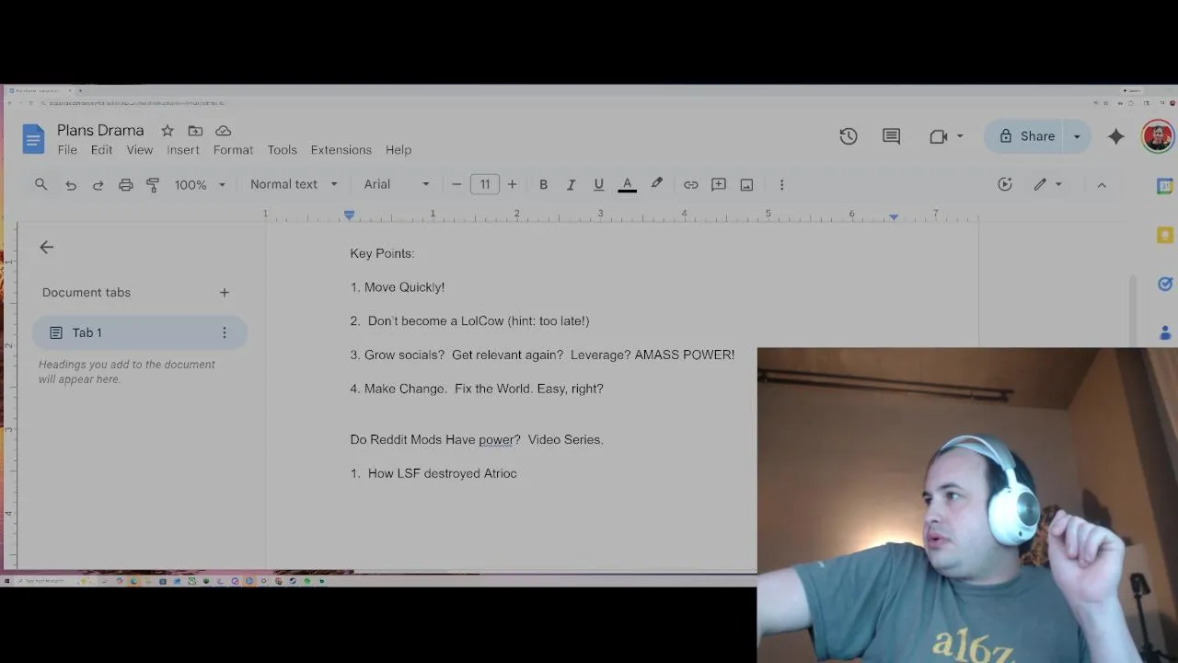Click the right indent ruler marker
The image size is (1178, 663).
[x=894, y=215]
